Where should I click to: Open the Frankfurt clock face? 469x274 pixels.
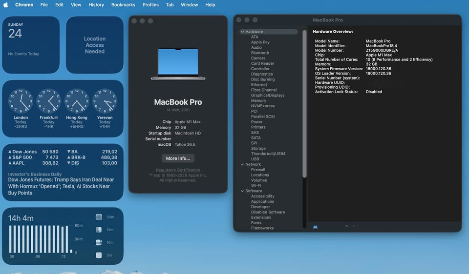pyautogui.click(x=49, y=101)
